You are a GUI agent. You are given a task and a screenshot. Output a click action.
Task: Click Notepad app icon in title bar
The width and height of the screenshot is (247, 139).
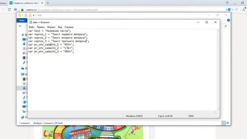click(x=30, y=22)
